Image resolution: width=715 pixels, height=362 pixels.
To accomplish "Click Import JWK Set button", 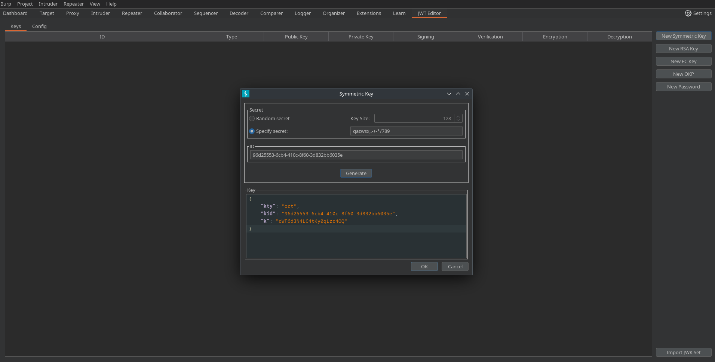I will [683, 353].
